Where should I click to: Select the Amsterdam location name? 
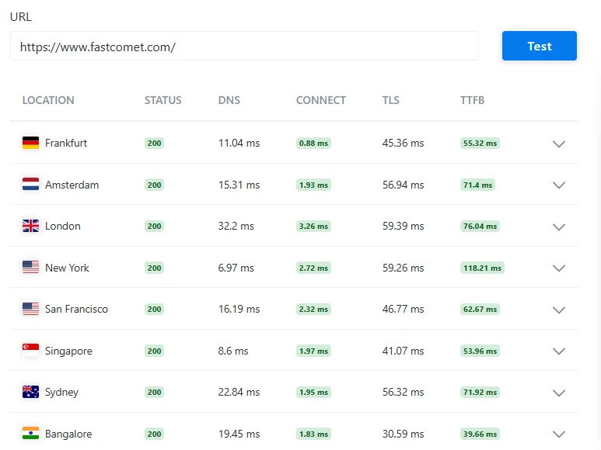point(72,185)
